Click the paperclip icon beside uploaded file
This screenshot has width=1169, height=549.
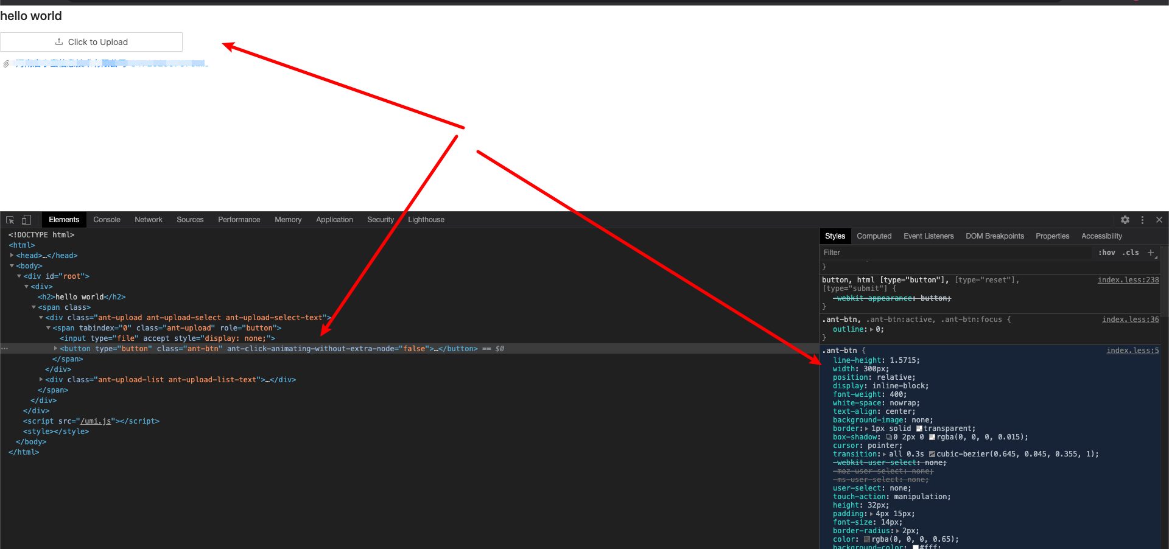6,64
